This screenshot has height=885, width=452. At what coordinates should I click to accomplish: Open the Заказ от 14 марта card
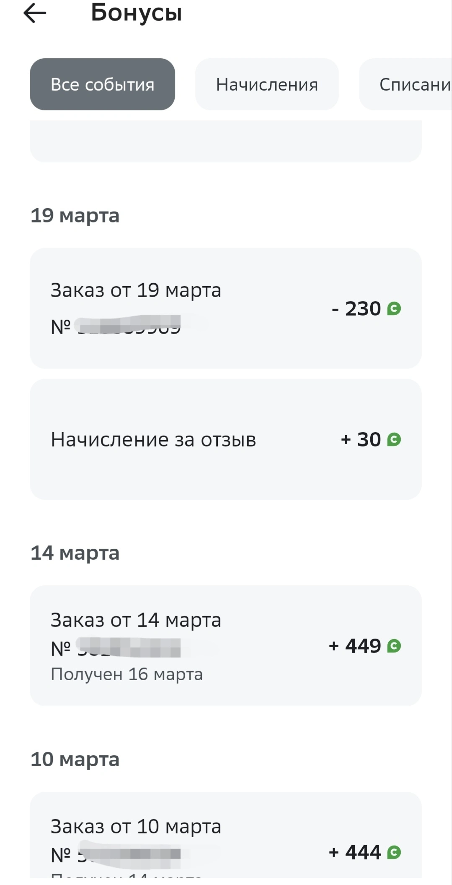[225, 646]
